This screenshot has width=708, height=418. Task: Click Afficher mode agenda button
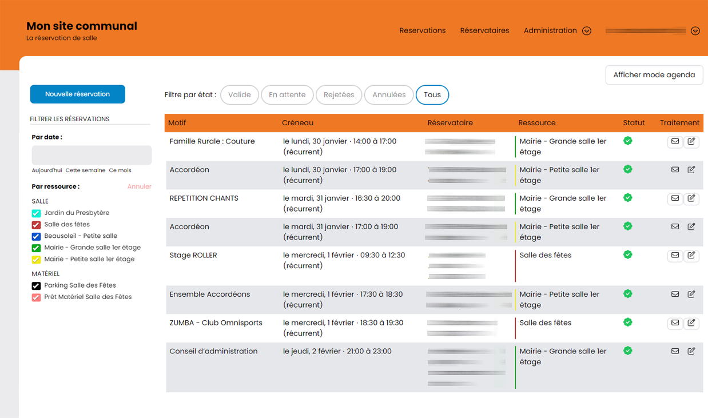tap(654, 75)
